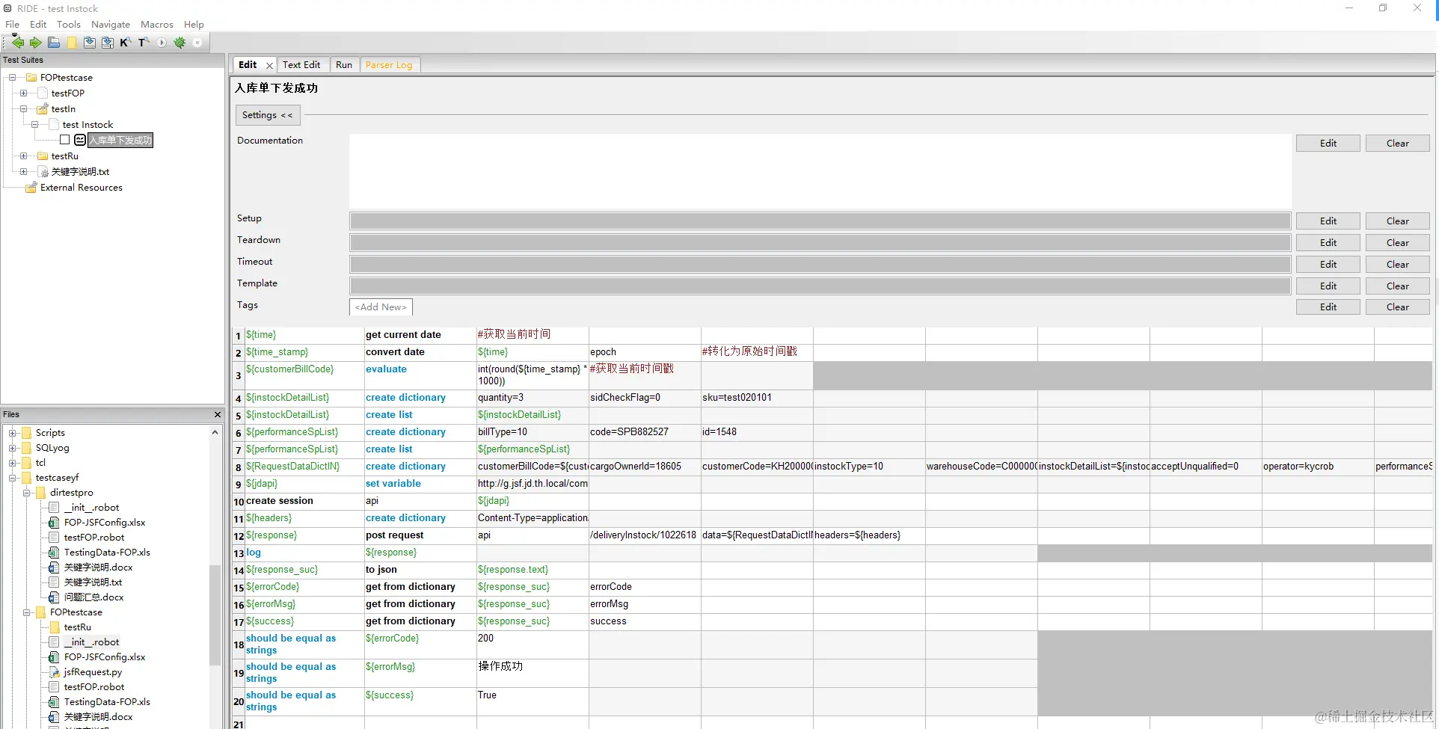Viewport: 1439px width, 729px height.
Task: Click the Add New tag field
Action: point(381,307)
